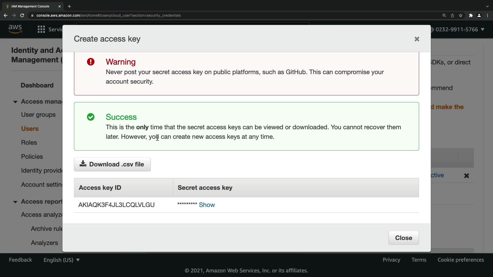Collapse the Access management section
The image size is (493, 277).
coord(15,102)
